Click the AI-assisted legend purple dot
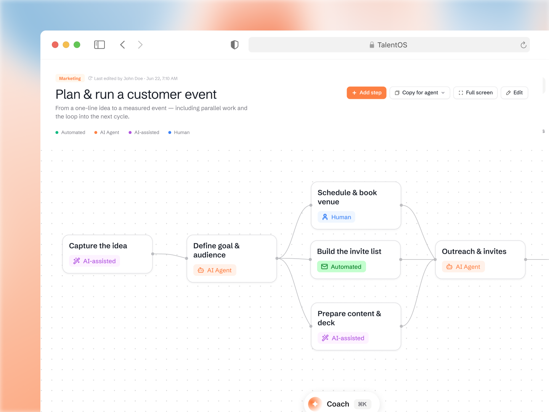Viewport: 549px width, 412px height. tap(130, 132)
